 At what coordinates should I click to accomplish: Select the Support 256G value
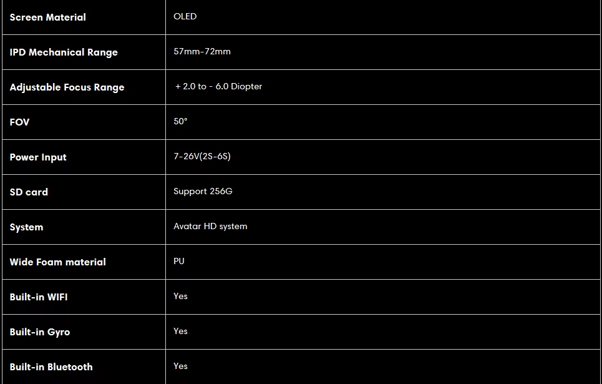203,192
